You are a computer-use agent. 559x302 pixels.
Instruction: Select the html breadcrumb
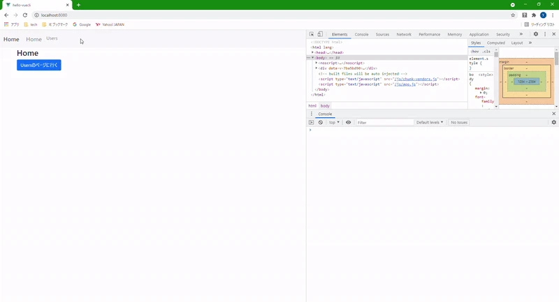(x=312, y=106)
